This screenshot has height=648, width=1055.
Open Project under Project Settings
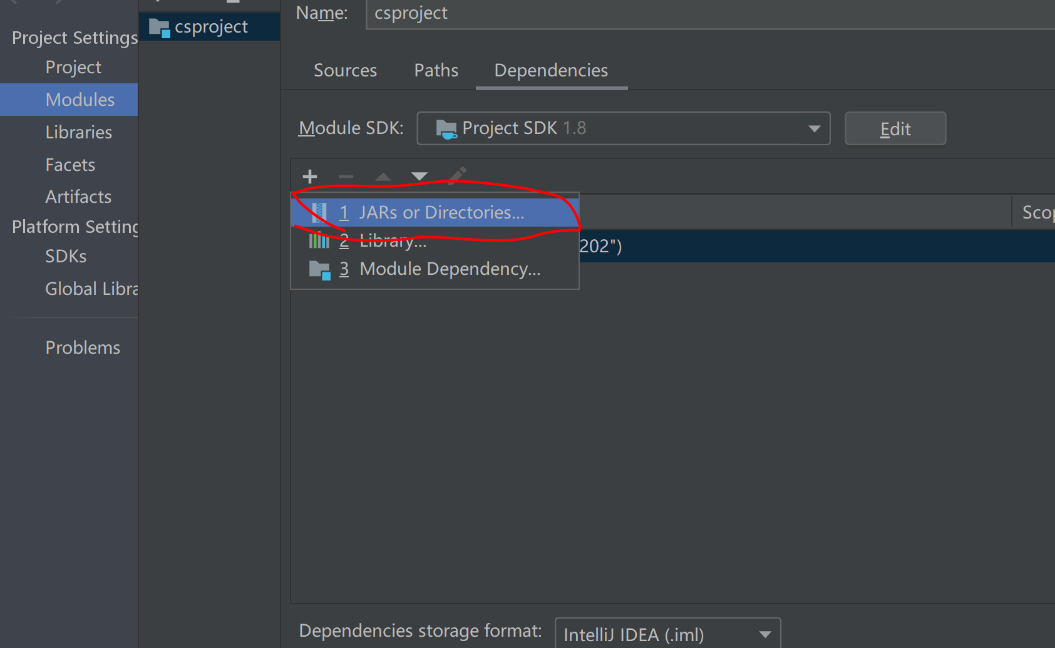(x=73, y=67)
